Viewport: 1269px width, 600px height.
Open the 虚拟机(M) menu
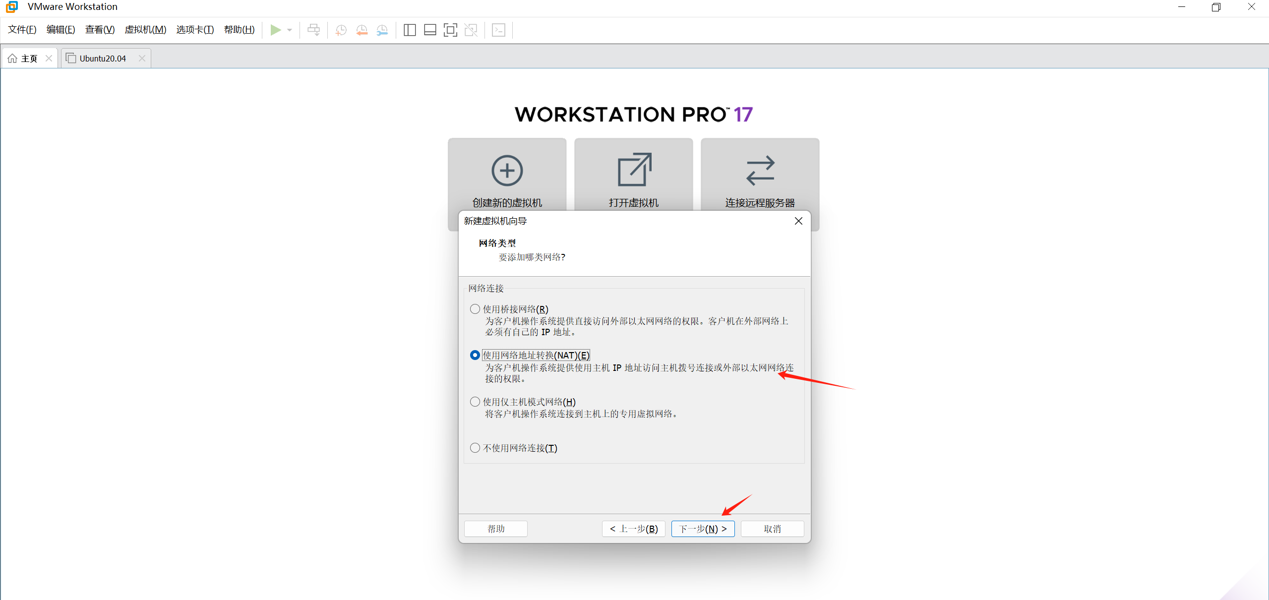click(145, 30)
